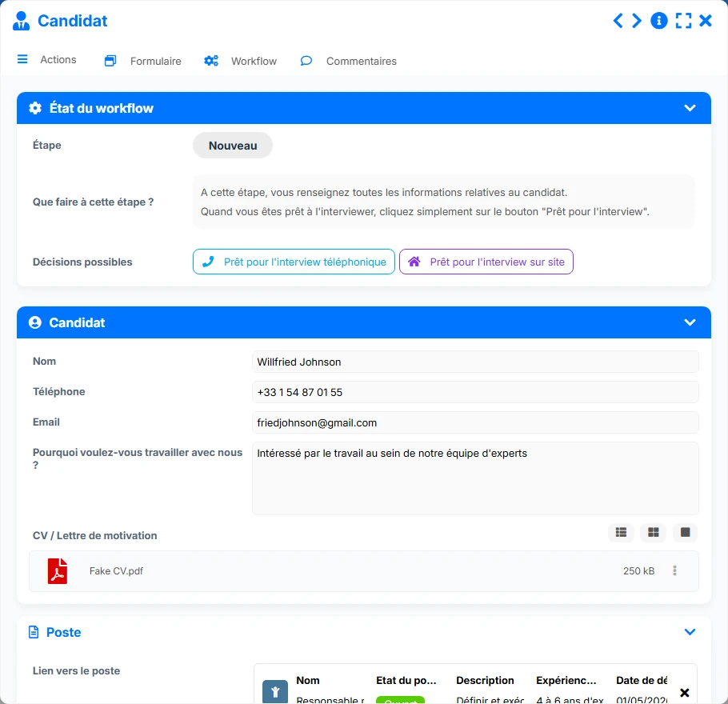Remove the linked poste with X

coord(684,693)
